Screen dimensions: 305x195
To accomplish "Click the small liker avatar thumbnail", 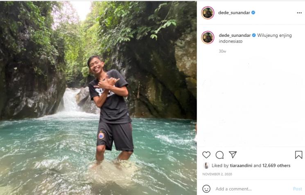I will click(206, 166).
